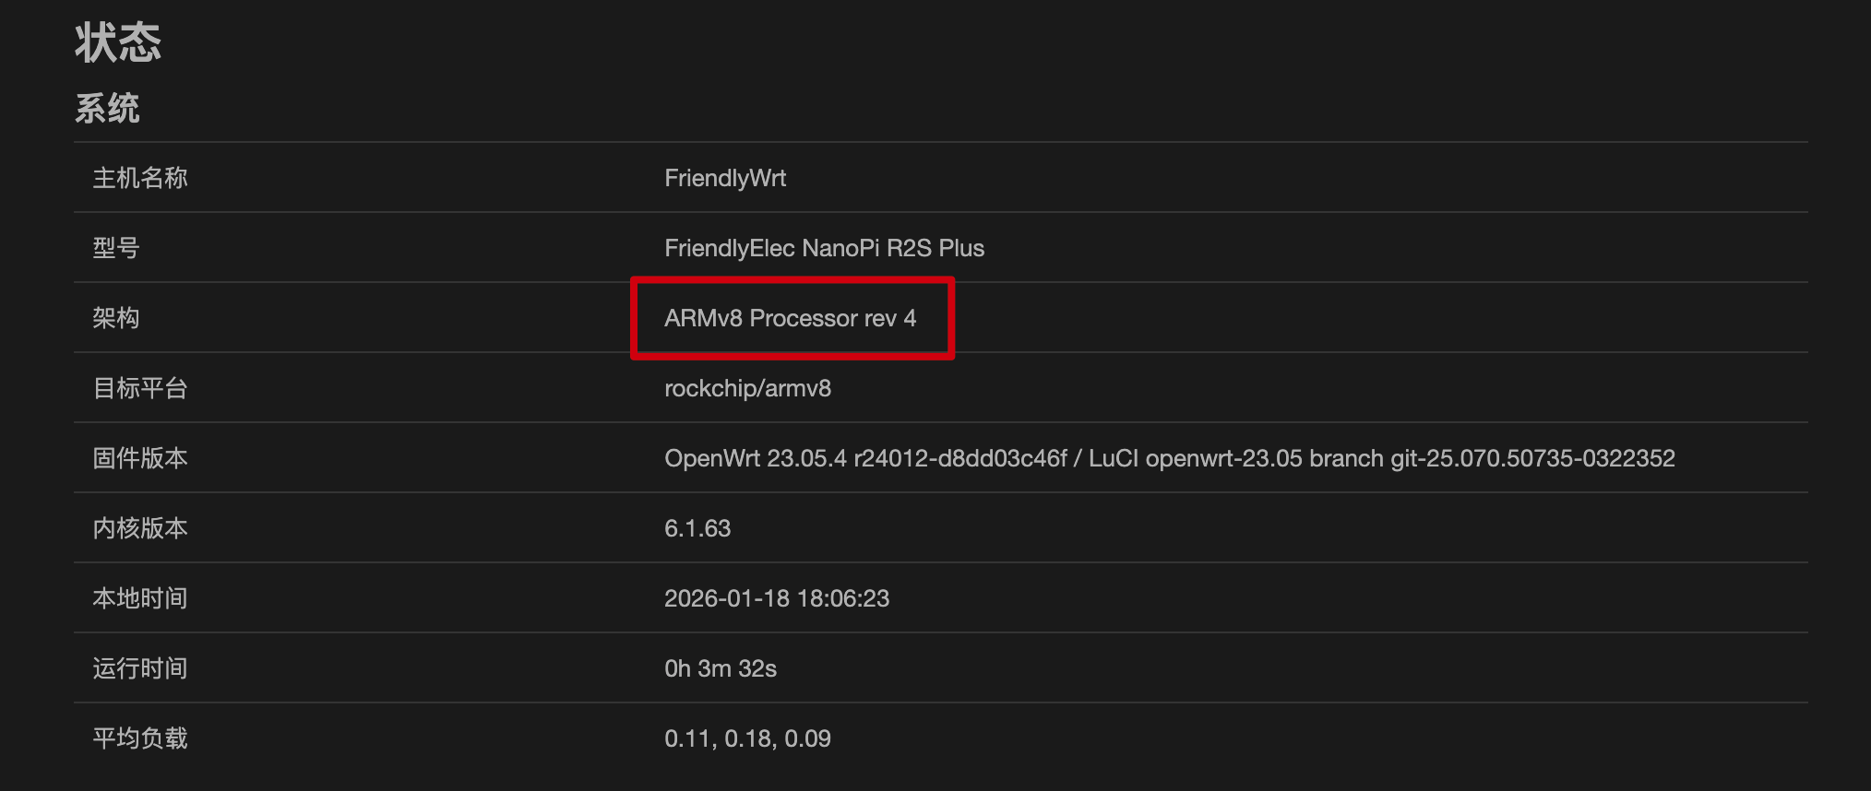Click the 型号 row label
The width and height of the screenshot is (1871, 791).
(x=115, y=248)
